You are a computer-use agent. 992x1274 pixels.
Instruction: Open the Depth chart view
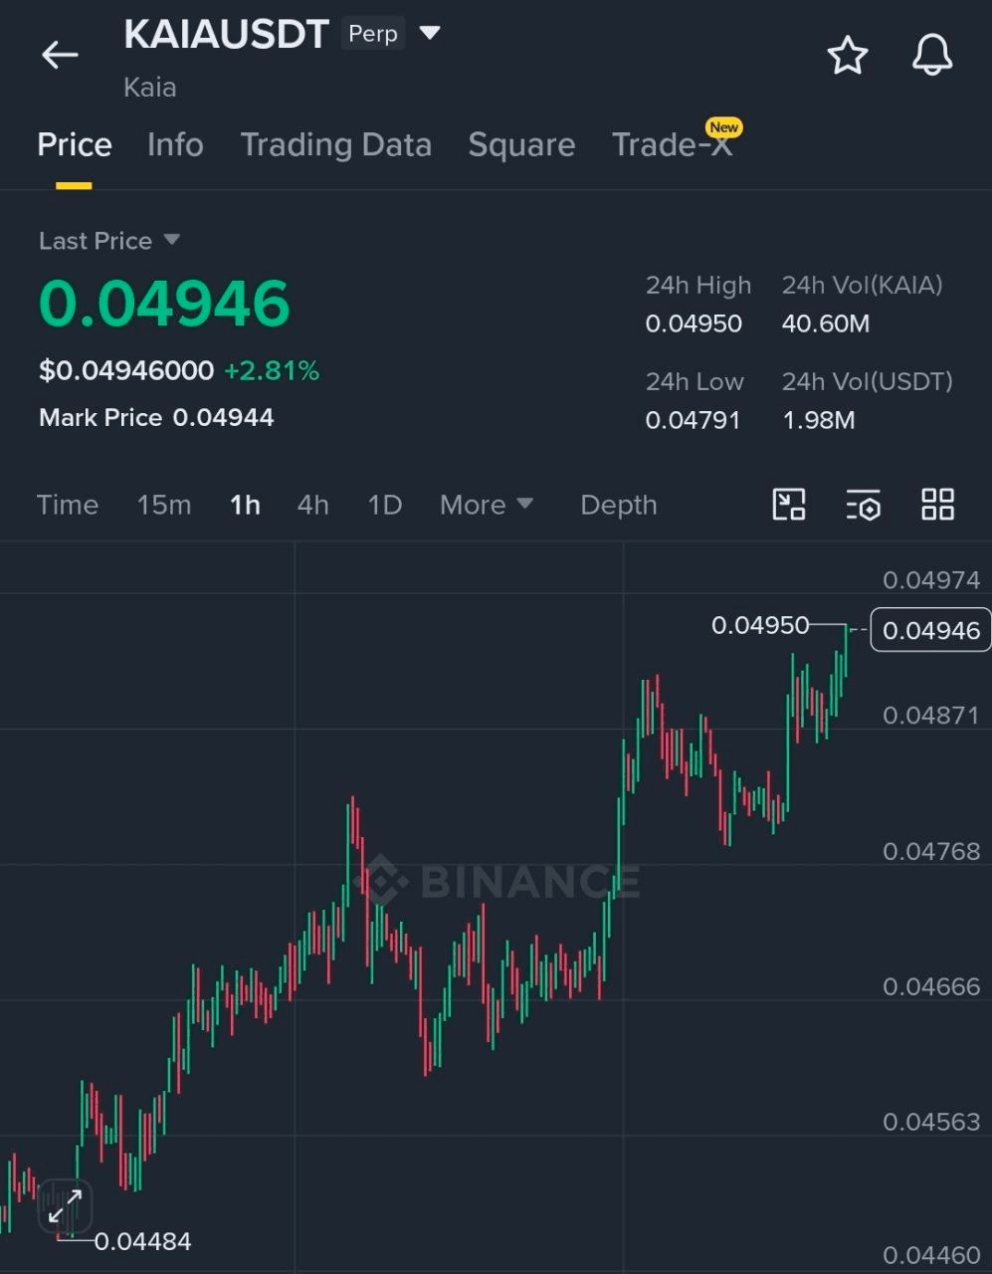619,505
